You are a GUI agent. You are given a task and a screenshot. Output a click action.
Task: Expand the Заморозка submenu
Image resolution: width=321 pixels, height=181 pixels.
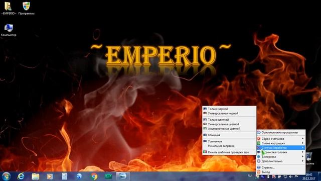pos(281,156)
